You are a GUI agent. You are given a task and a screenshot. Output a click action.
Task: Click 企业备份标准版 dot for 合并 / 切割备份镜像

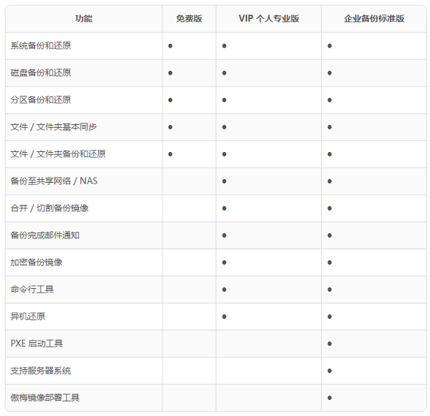coord(330,208)
